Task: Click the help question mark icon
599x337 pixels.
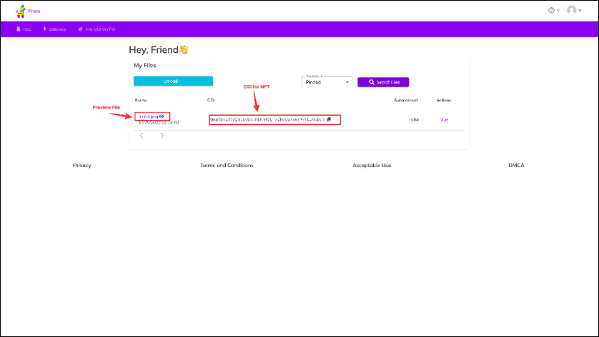Action: [551, 11]
